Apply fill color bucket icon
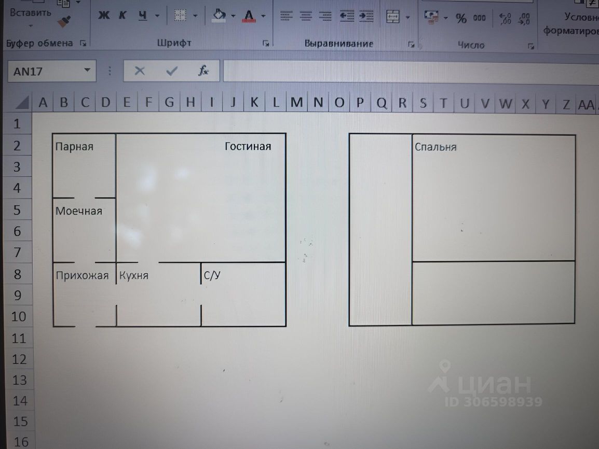This screenshot has height=449, width=599. point(219,16)
